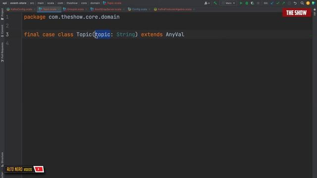The width and height of the screenshot is (317, 178).
Task: Switch to KafkaProducerAlgebra.scala tab
Action: [174, 9]
